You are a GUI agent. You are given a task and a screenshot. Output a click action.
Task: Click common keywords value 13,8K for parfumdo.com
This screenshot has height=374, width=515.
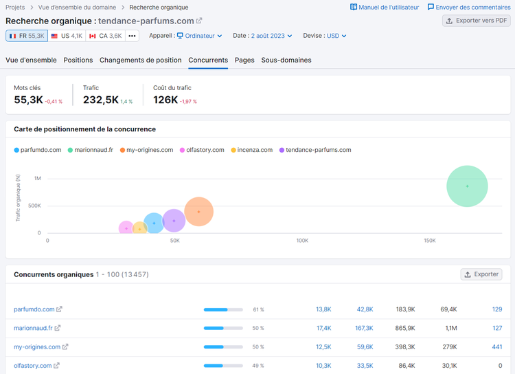323,309
